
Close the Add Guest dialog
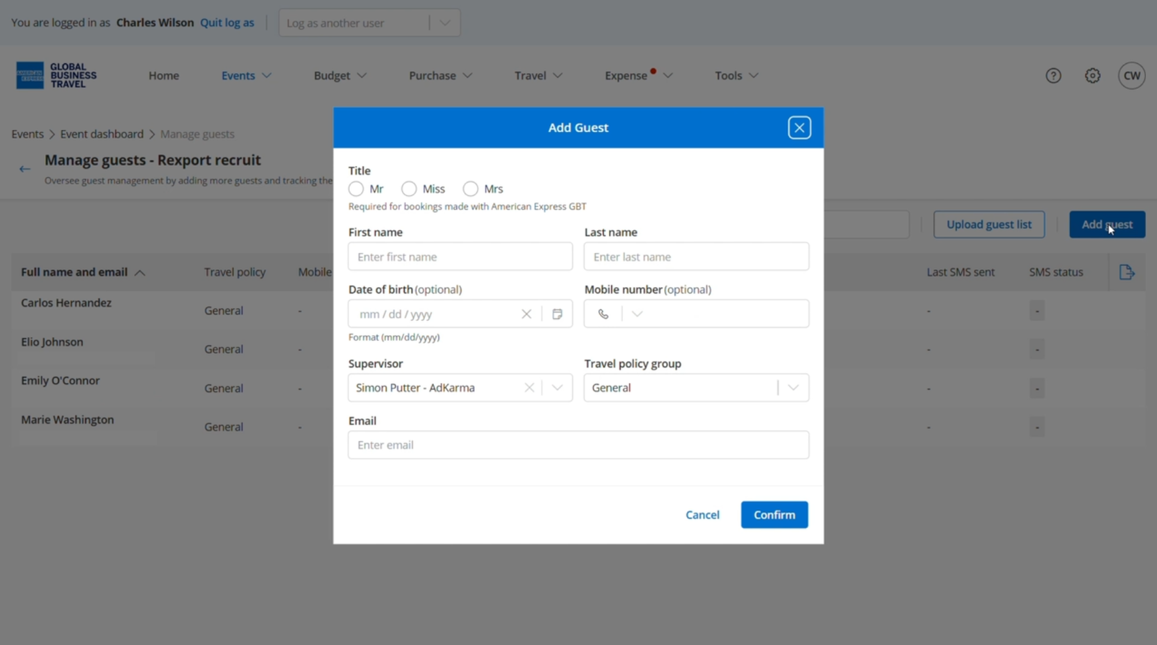tap(799, 128)
